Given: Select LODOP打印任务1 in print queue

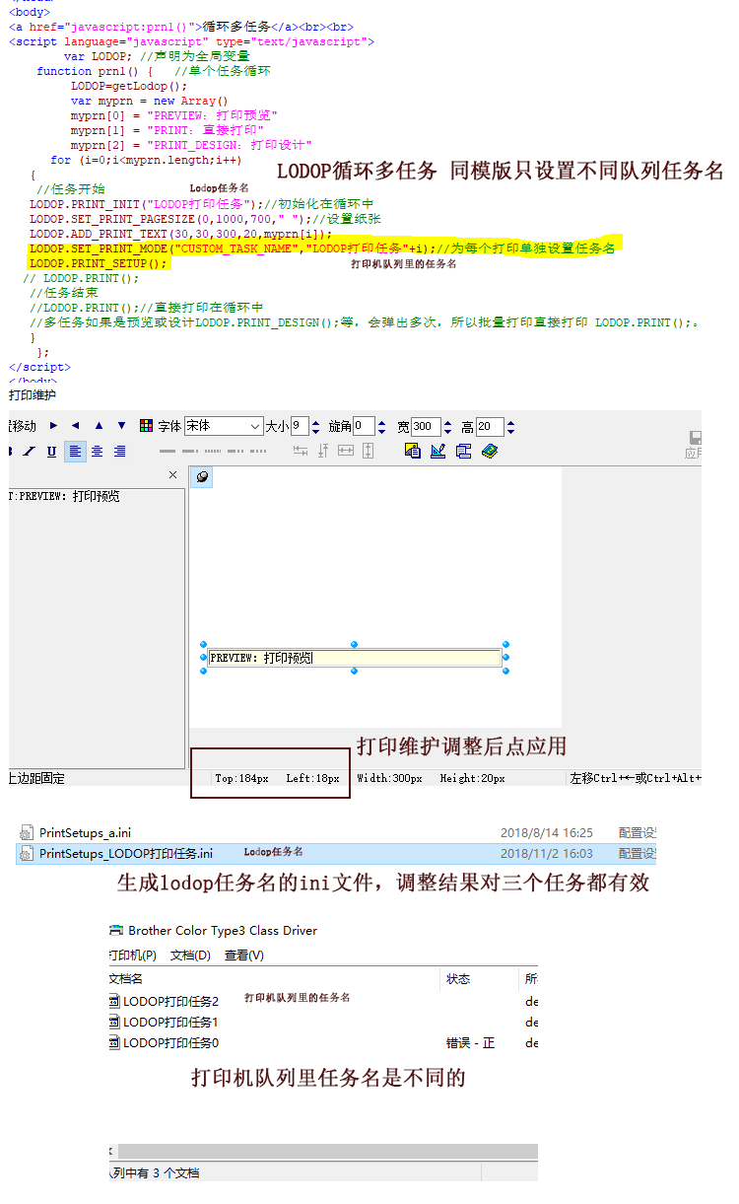Looking at the screenshot, I should click(169, 1022).
